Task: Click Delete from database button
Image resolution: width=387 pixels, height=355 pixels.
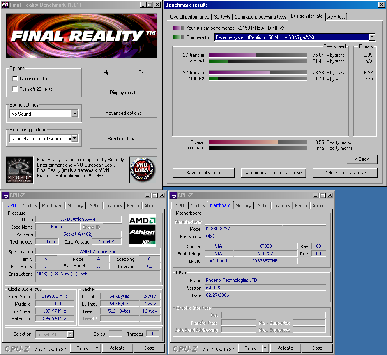Action: pyautogui.click(x=345, y=173)
